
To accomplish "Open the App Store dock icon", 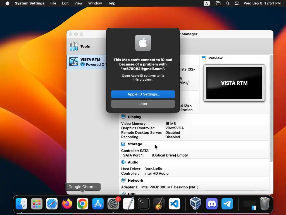I will pyautogui.click(x=98, y=204).
